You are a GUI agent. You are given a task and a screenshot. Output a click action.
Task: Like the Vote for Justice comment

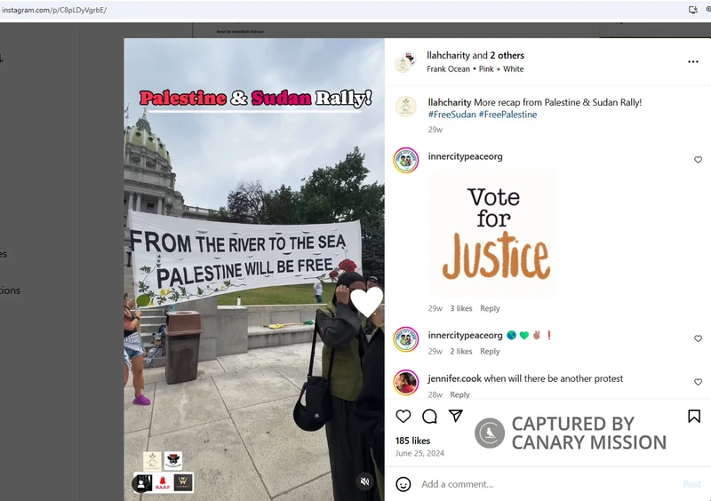(x=698, y=160)
